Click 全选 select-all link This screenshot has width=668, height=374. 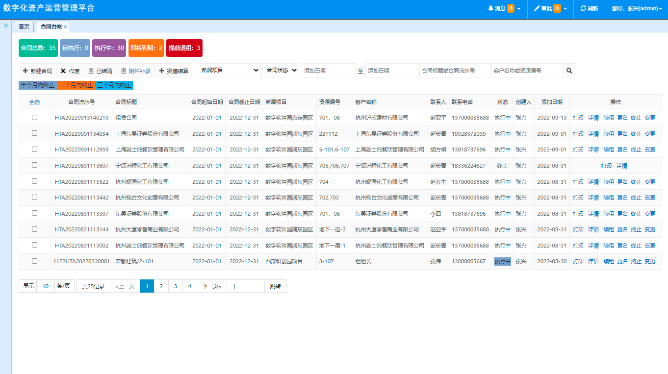pyautogui.click(x=34, y=102)
